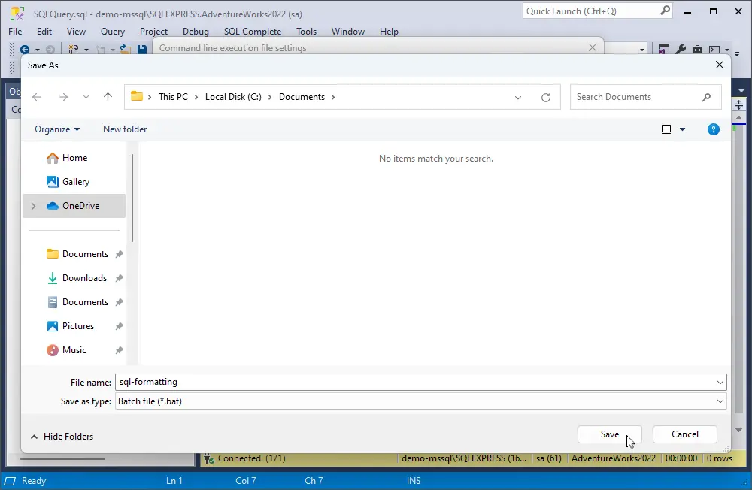Click the Cancel button
The height and width of the screenshot is (490, 752).
pos(684,434)
